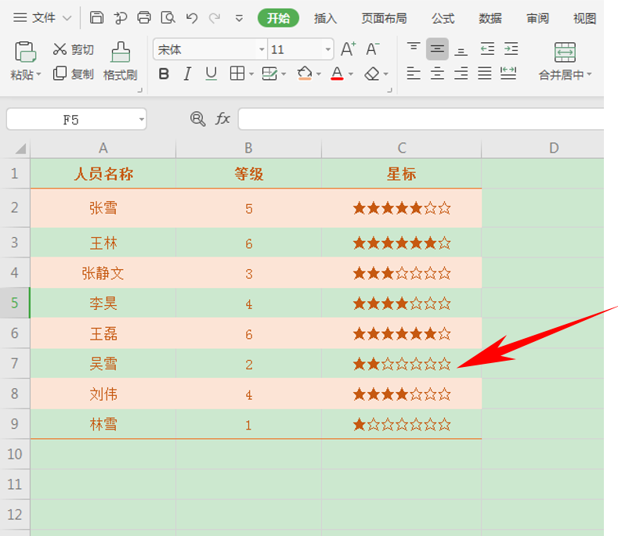Activate the Format Painter 格式刷
This screenshot has height=536, width=618.
(120, 62)
